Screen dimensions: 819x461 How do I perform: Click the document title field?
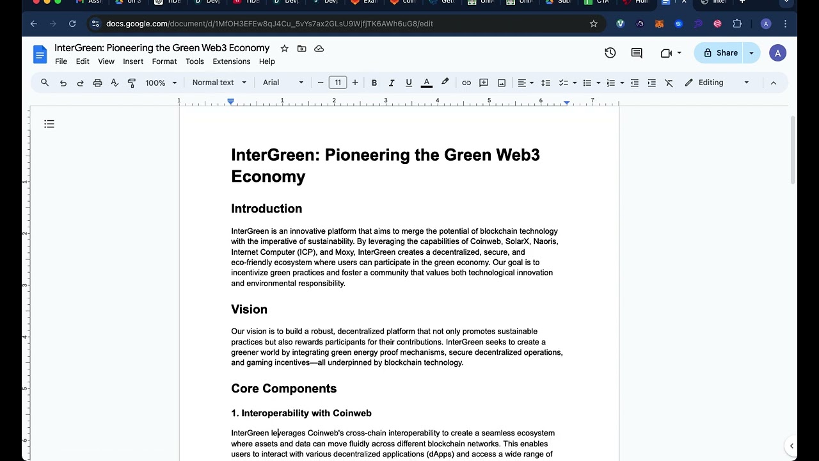pos(162,48)
